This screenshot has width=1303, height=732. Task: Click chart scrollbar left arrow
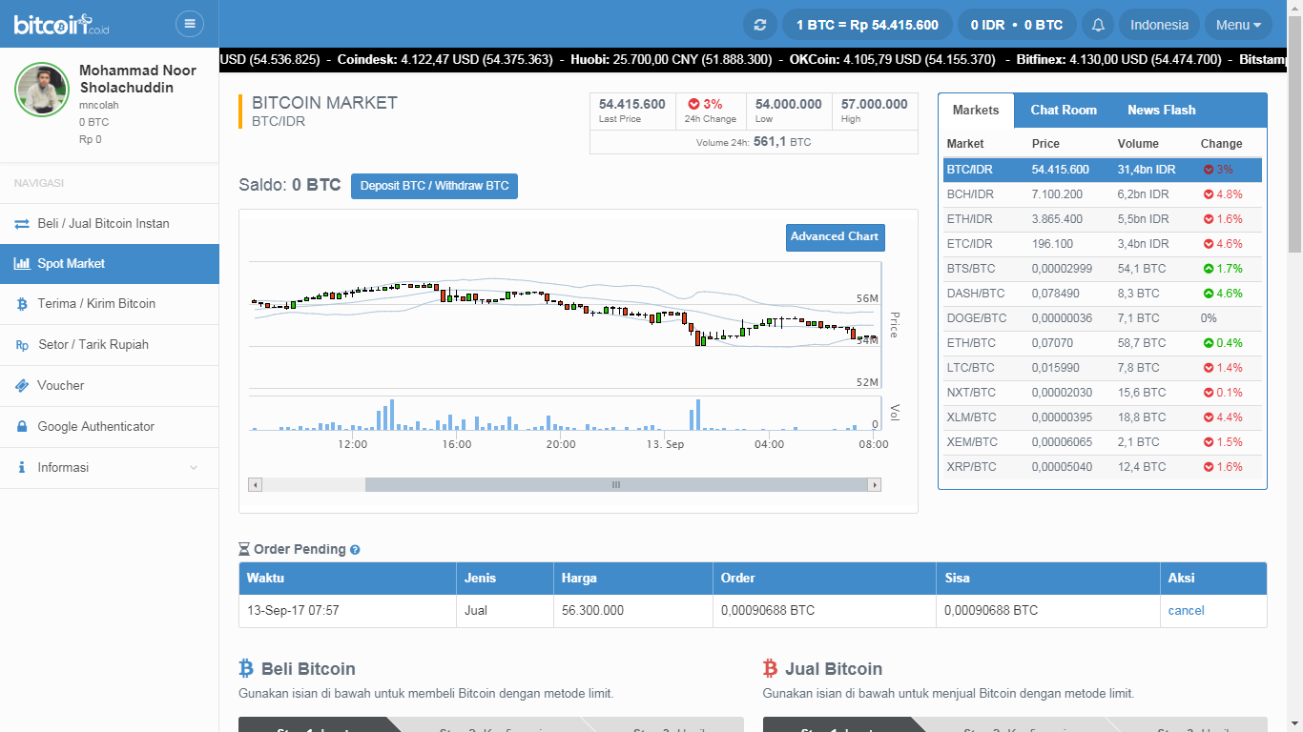point(255,485)
